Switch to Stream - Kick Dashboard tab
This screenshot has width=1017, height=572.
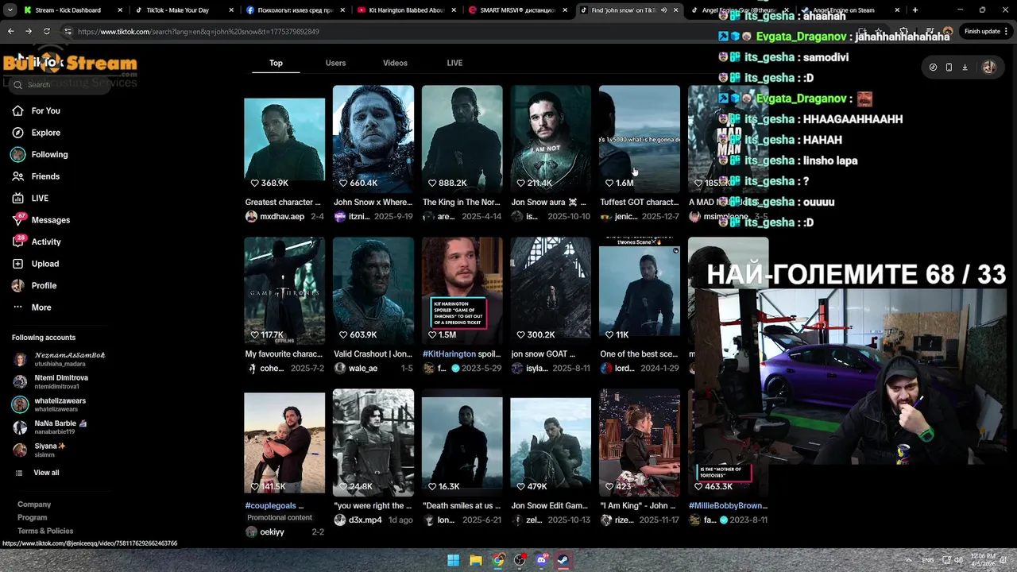tap(72, 10)
